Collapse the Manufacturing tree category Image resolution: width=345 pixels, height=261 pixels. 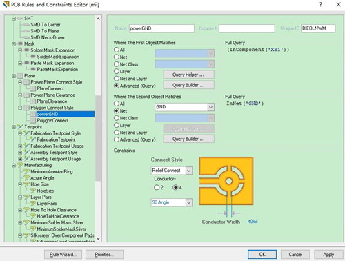14,165
